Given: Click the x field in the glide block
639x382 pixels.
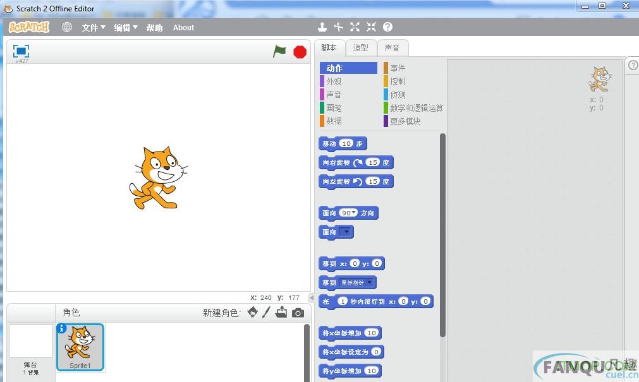Looking at the screenshot, I should [403, 301].
